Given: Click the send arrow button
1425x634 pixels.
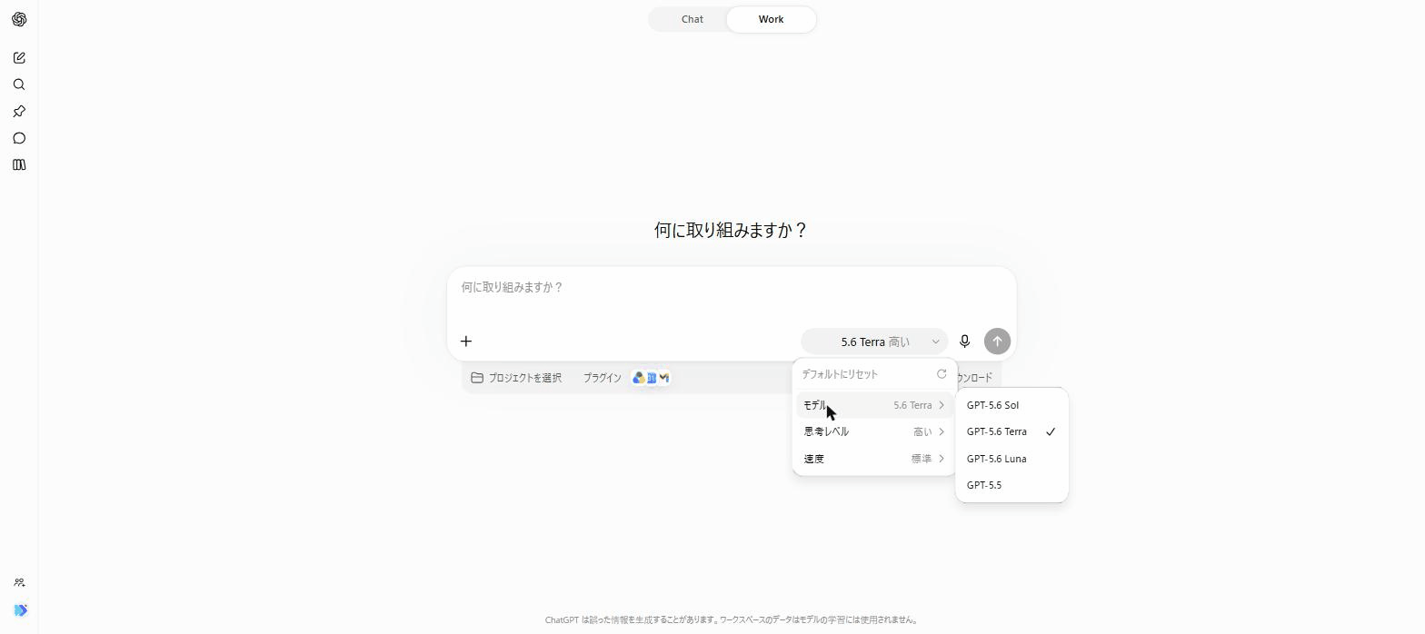Looking at the screenshot, I should point(997,342).
